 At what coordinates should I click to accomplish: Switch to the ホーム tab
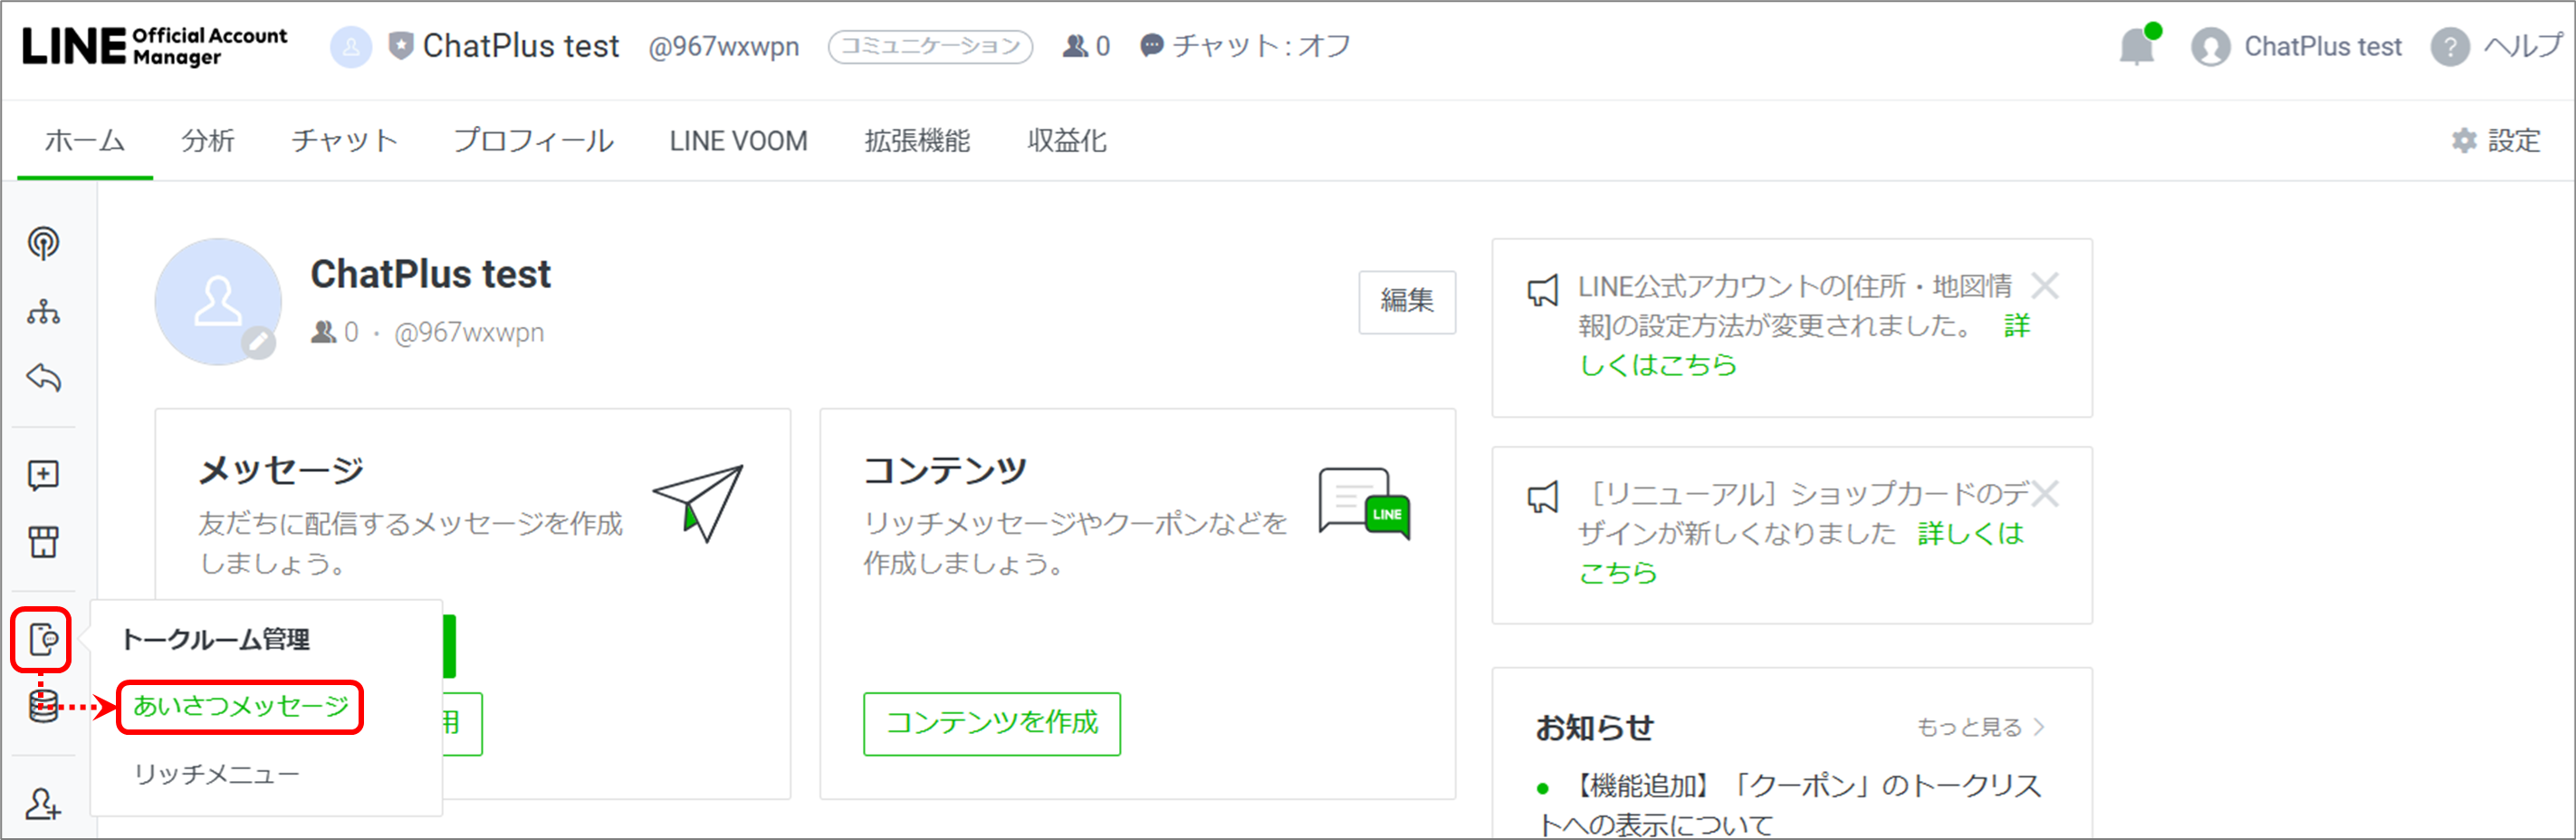click(x=85, y=141)
